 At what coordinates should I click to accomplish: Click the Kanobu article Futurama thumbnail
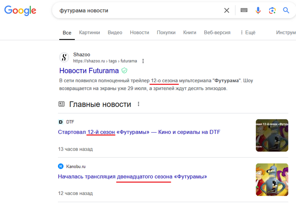click(272, 180)
